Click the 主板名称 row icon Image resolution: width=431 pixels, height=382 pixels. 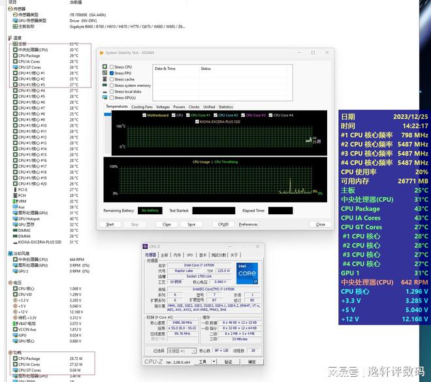click(x=16, y=26)
